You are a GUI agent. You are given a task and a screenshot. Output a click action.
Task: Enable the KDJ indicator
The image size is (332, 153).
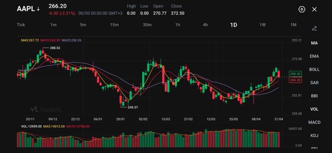314,136
